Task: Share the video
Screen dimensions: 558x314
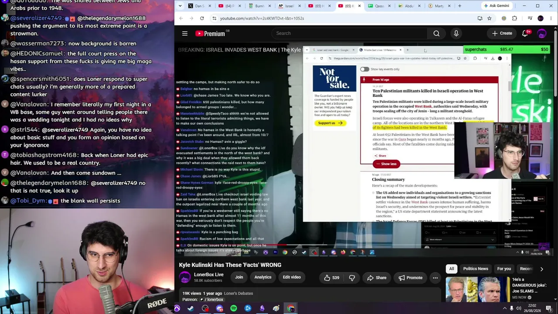Action: 377,278
